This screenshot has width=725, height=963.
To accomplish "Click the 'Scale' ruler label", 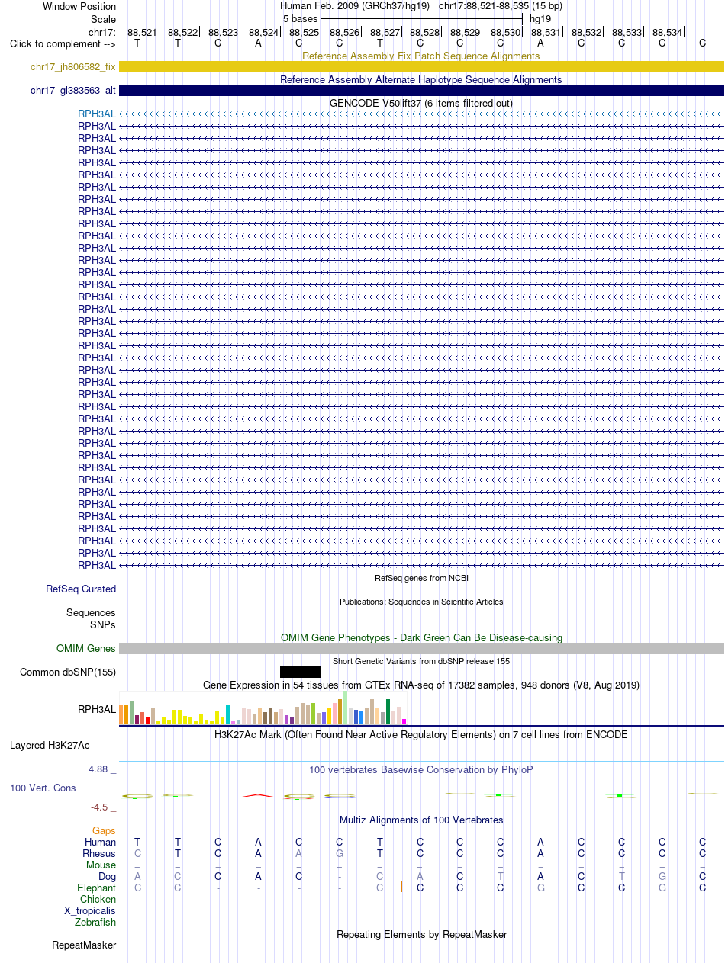I will coord(103,19).
